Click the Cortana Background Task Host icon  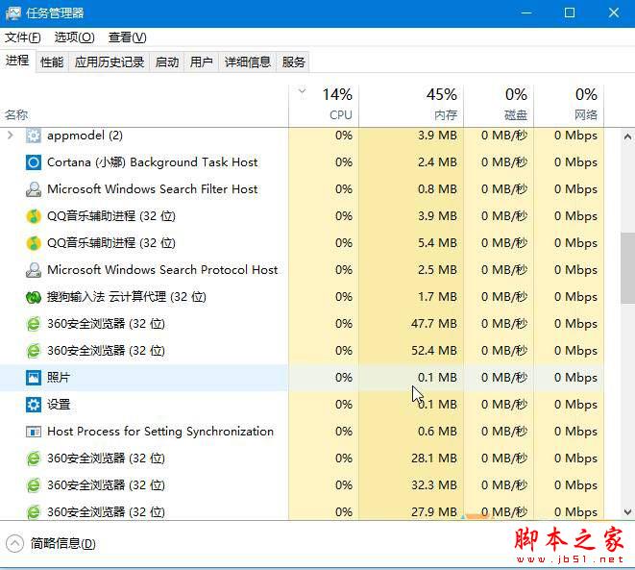point(34,162)
